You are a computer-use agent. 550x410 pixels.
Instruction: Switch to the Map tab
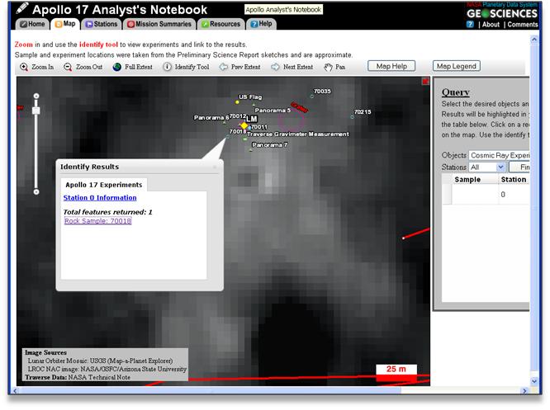pos(65,24)
